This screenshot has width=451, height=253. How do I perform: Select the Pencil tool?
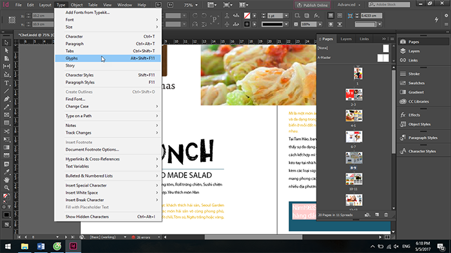[6, 107]
